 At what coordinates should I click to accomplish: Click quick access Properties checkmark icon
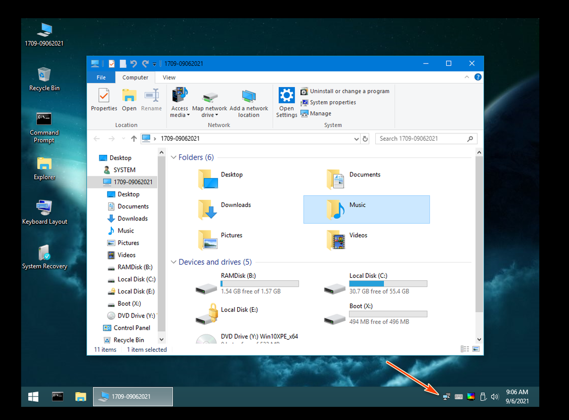[112, 64]
